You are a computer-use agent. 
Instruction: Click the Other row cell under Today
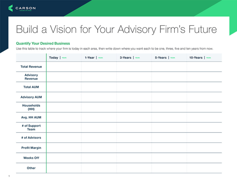(x=64, y=168)
